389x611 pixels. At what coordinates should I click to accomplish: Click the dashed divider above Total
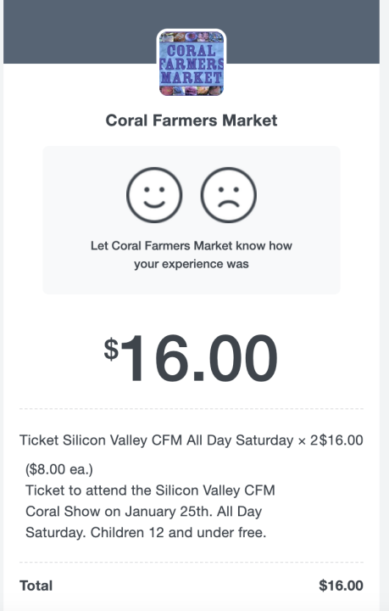pos(192,563)
